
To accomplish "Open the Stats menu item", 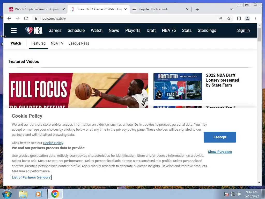I will click(187, 31).
